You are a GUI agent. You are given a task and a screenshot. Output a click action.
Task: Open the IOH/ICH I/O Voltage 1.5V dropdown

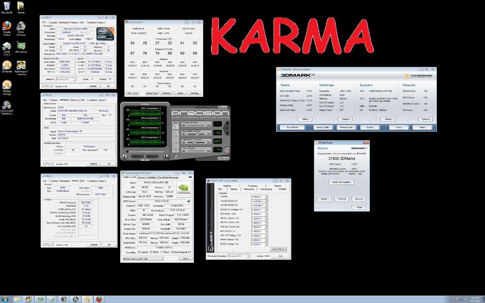coord(266,210)
